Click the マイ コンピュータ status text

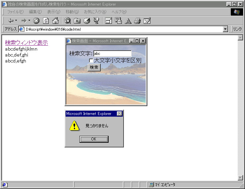pos(165,185)
